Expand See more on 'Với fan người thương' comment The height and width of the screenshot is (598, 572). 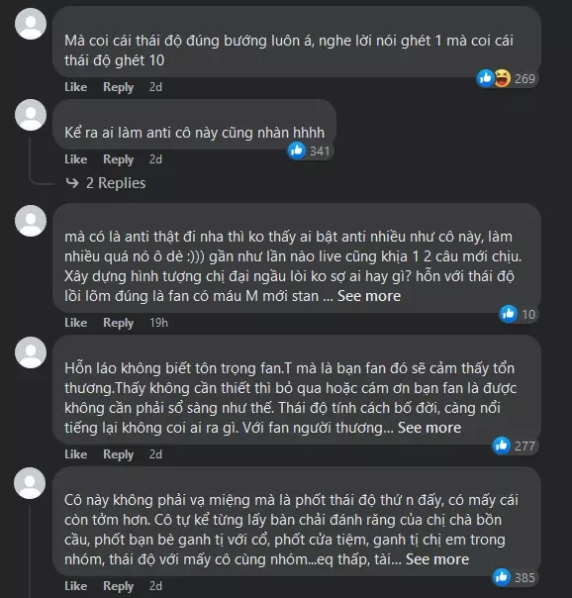(x=429, y=428)
